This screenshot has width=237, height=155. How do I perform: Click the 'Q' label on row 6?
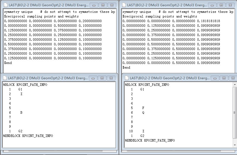tap(143, 113)
